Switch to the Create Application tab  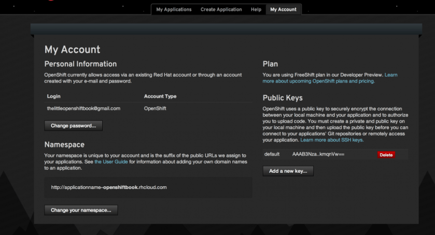221,9
